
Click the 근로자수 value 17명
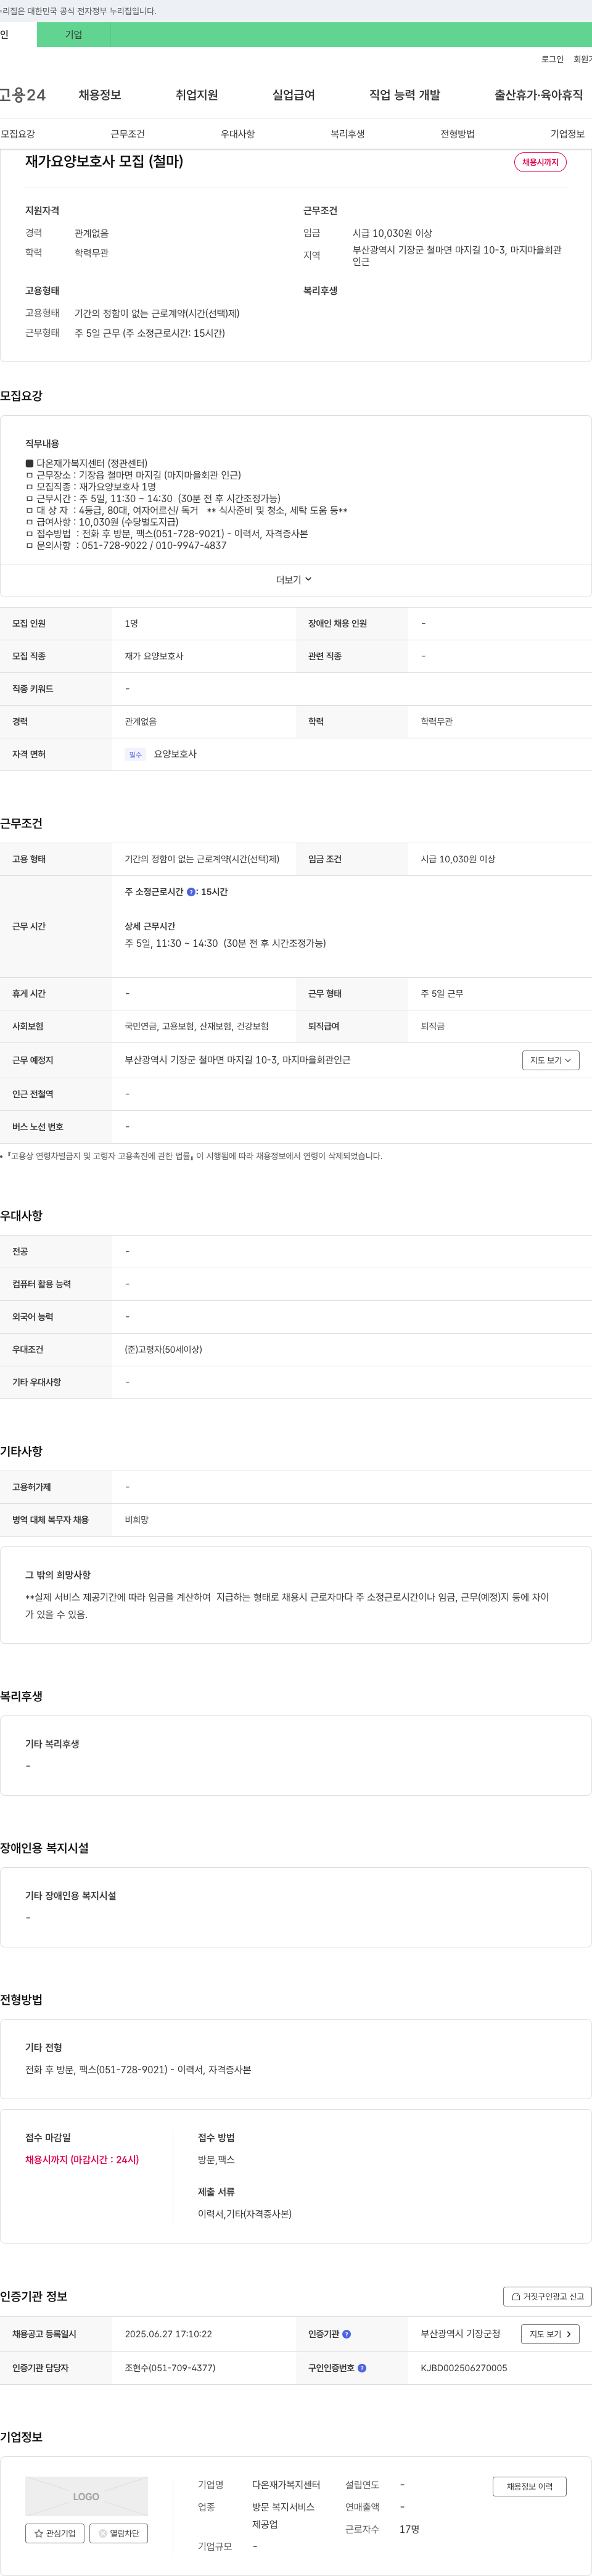point(409,2529)
